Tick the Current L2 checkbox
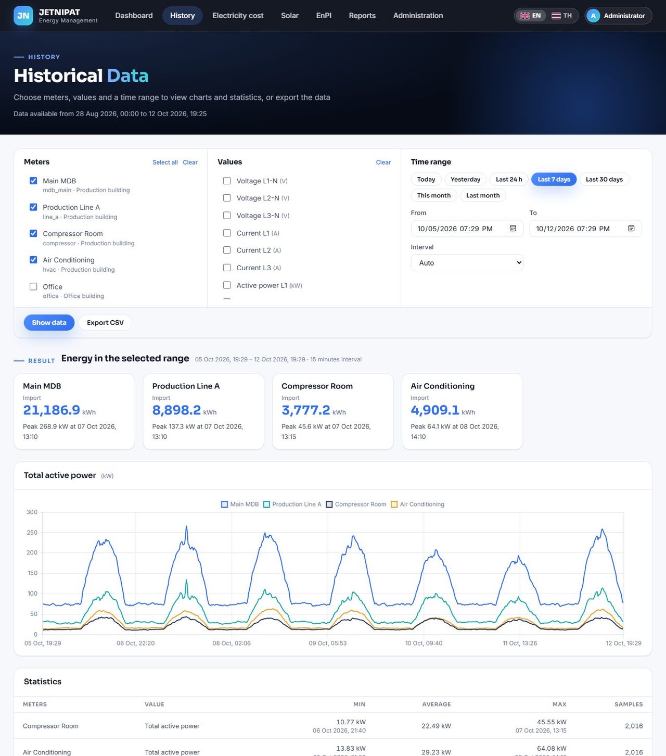 coord(227,250)
